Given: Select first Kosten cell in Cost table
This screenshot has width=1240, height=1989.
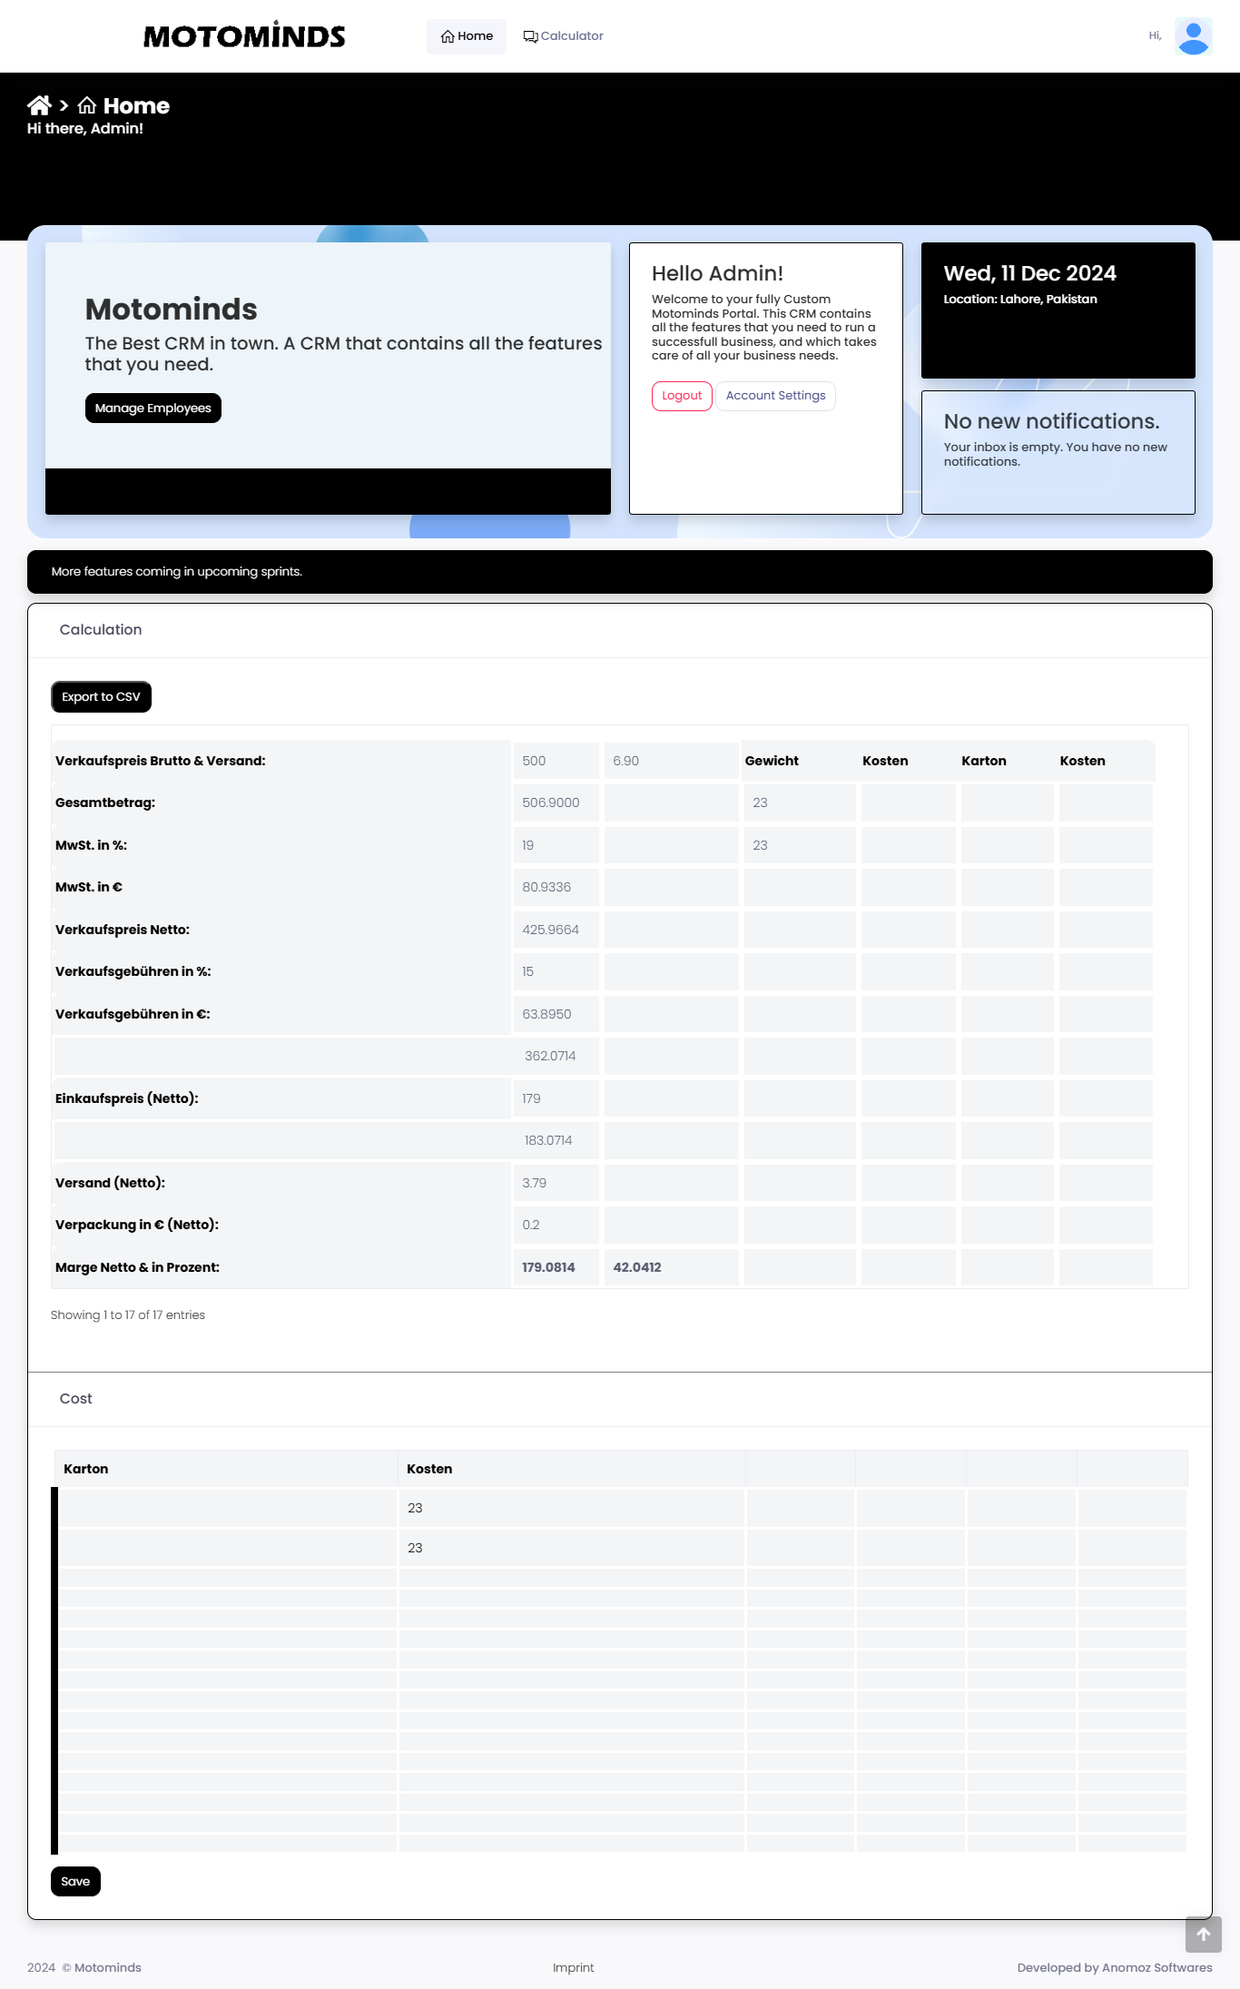Looking at the screenshot, I should coord(570,1508).
